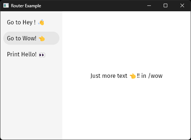Click the word 'Hey' in the sidebar
Screen dimensions: 191x140
(28, 23)
